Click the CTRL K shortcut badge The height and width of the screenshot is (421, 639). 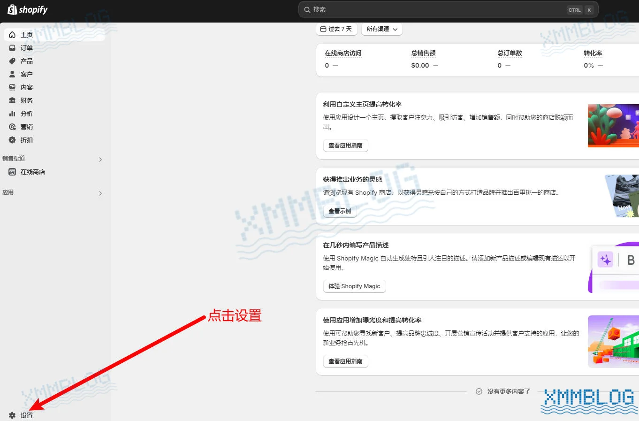tap(580, 10)
